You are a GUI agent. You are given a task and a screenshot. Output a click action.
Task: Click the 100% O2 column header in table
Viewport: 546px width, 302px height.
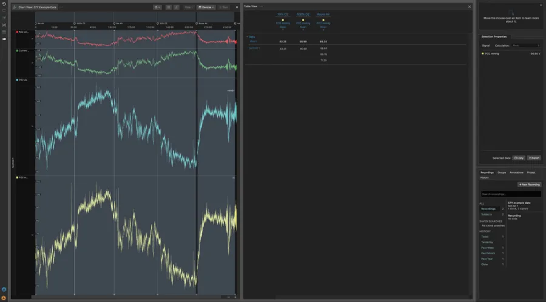[x=303, y=15]
